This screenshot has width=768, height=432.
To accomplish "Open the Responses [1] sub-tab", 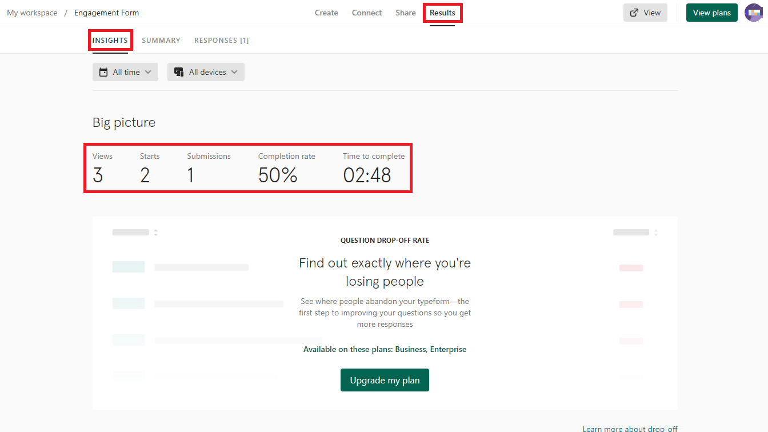I will click(221, 41).
